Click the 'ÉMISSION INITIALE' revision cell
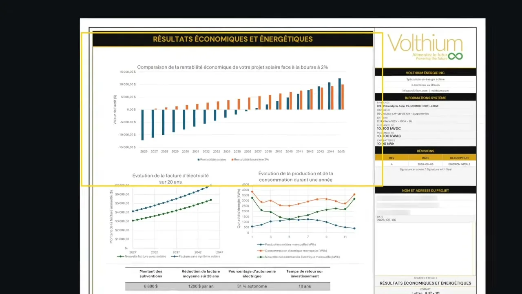Image resolution: width=522 pixels, height=294 pixels. coord(460,164)
